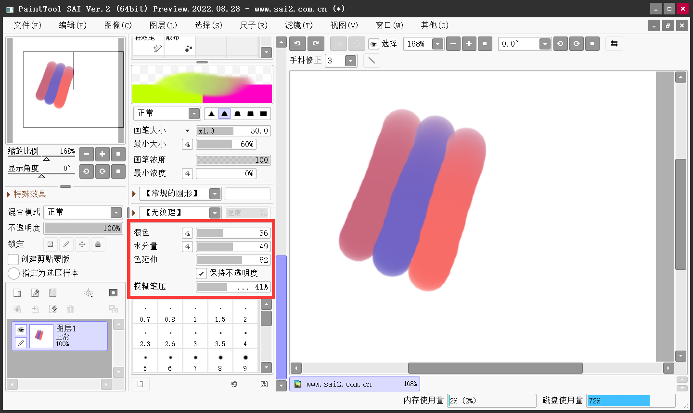693x413 pixels.
Task: Select brush size preset 3.5
Action: [x=220, y=337]
